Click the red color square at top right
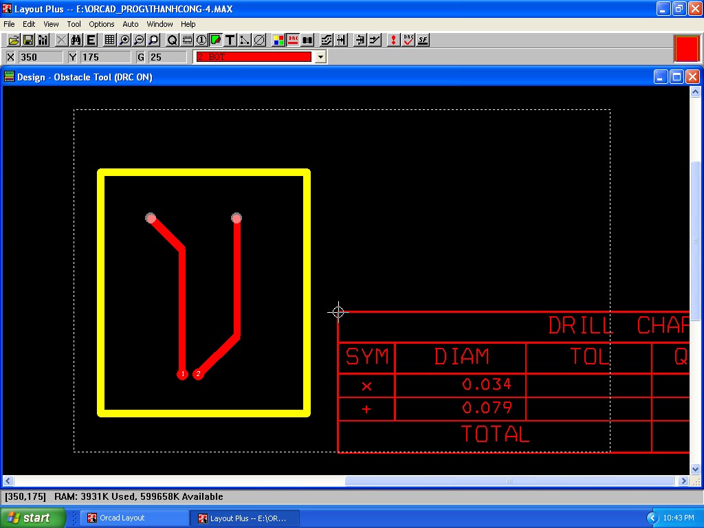 686,49
